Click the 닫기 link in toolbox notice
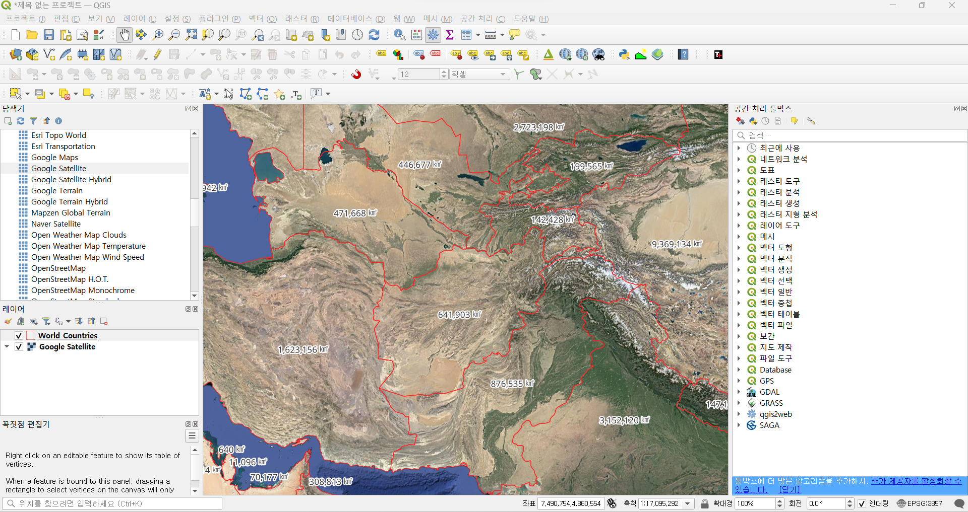 click(x=790, y=490)
